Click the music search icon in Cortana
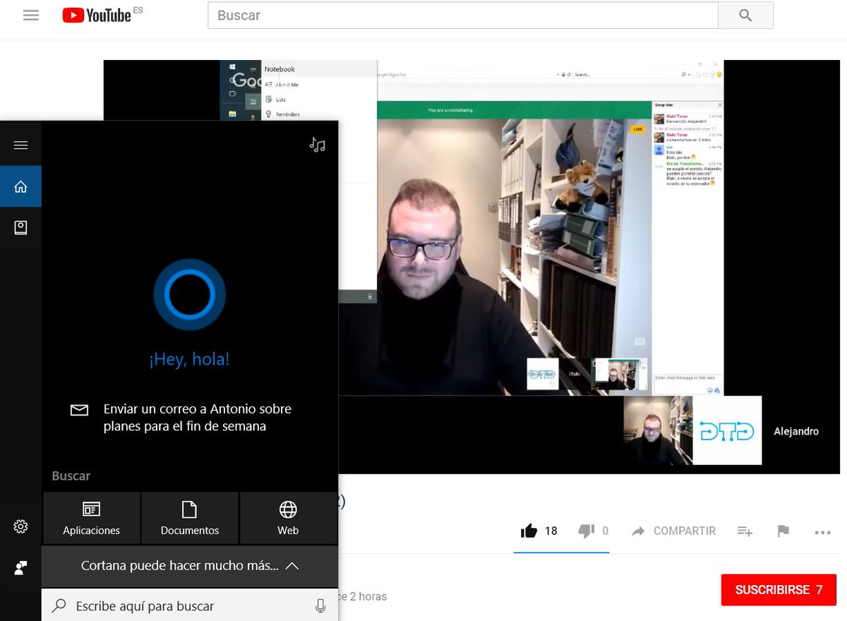 click(317, 144)
